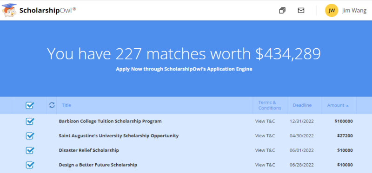372x173 pixels.
Task: Open the mailbox envelope icon
Action: (301, 10)
